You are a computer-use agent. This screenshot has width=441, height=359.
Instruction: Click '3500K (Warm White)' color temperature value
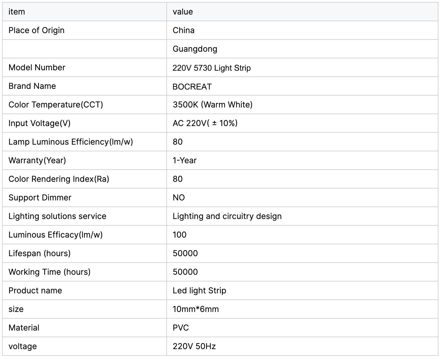212,105
